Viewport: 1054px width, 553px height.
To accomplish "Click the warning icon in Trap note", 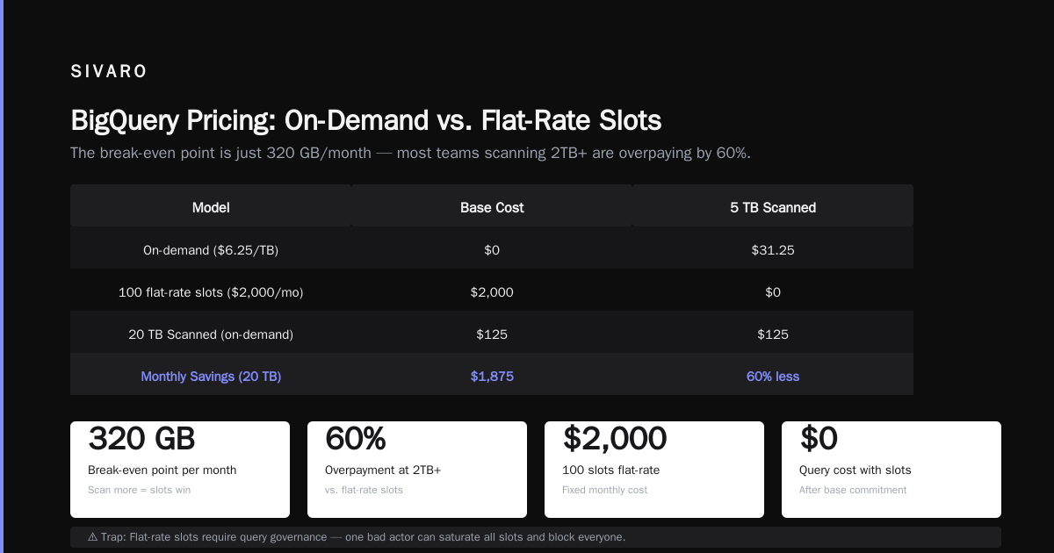I will [x=93, y=537].
